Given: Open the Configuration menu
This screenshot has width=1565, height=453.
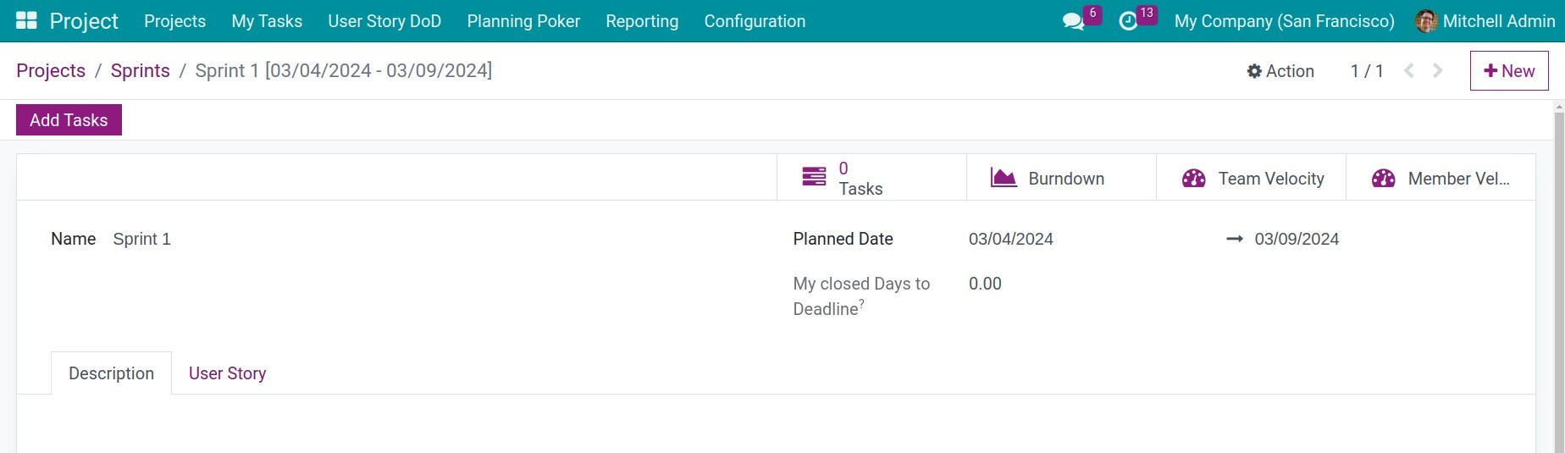Looking at the screenshot, I should point(755,21).
